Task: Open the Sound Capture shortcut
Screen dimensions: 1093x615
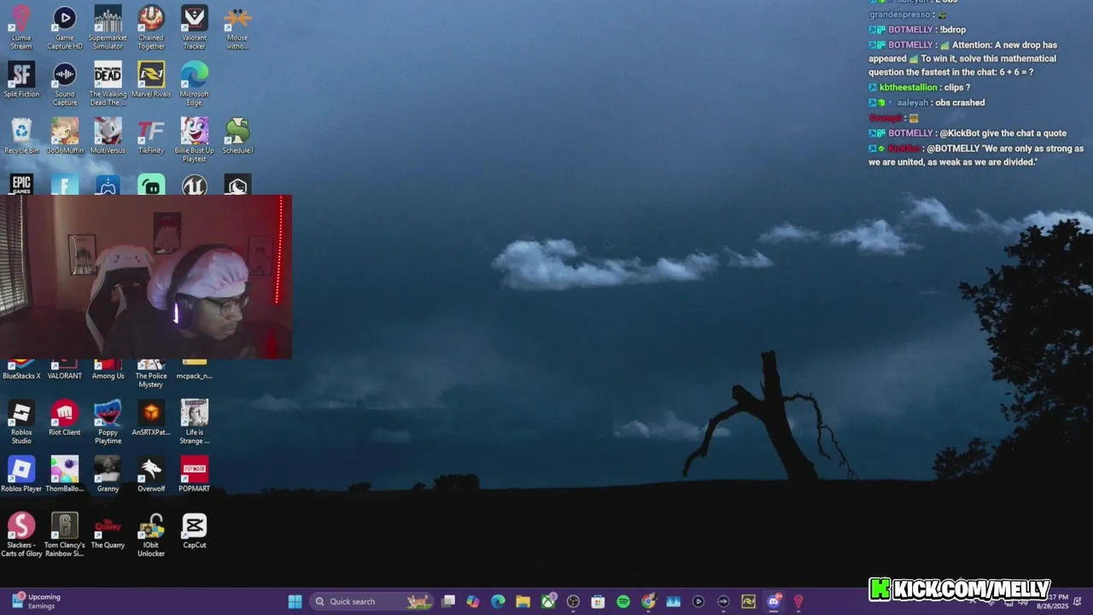Action: point(65,84)
